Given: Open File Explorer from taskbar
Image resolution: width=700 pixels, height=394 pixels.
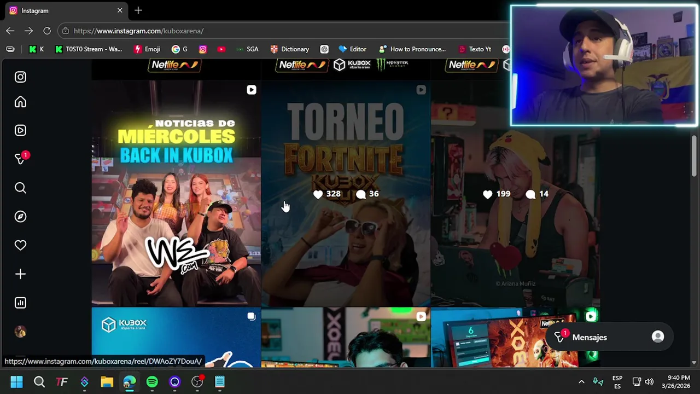Looking at the screenshot, I should click(107, 381).
